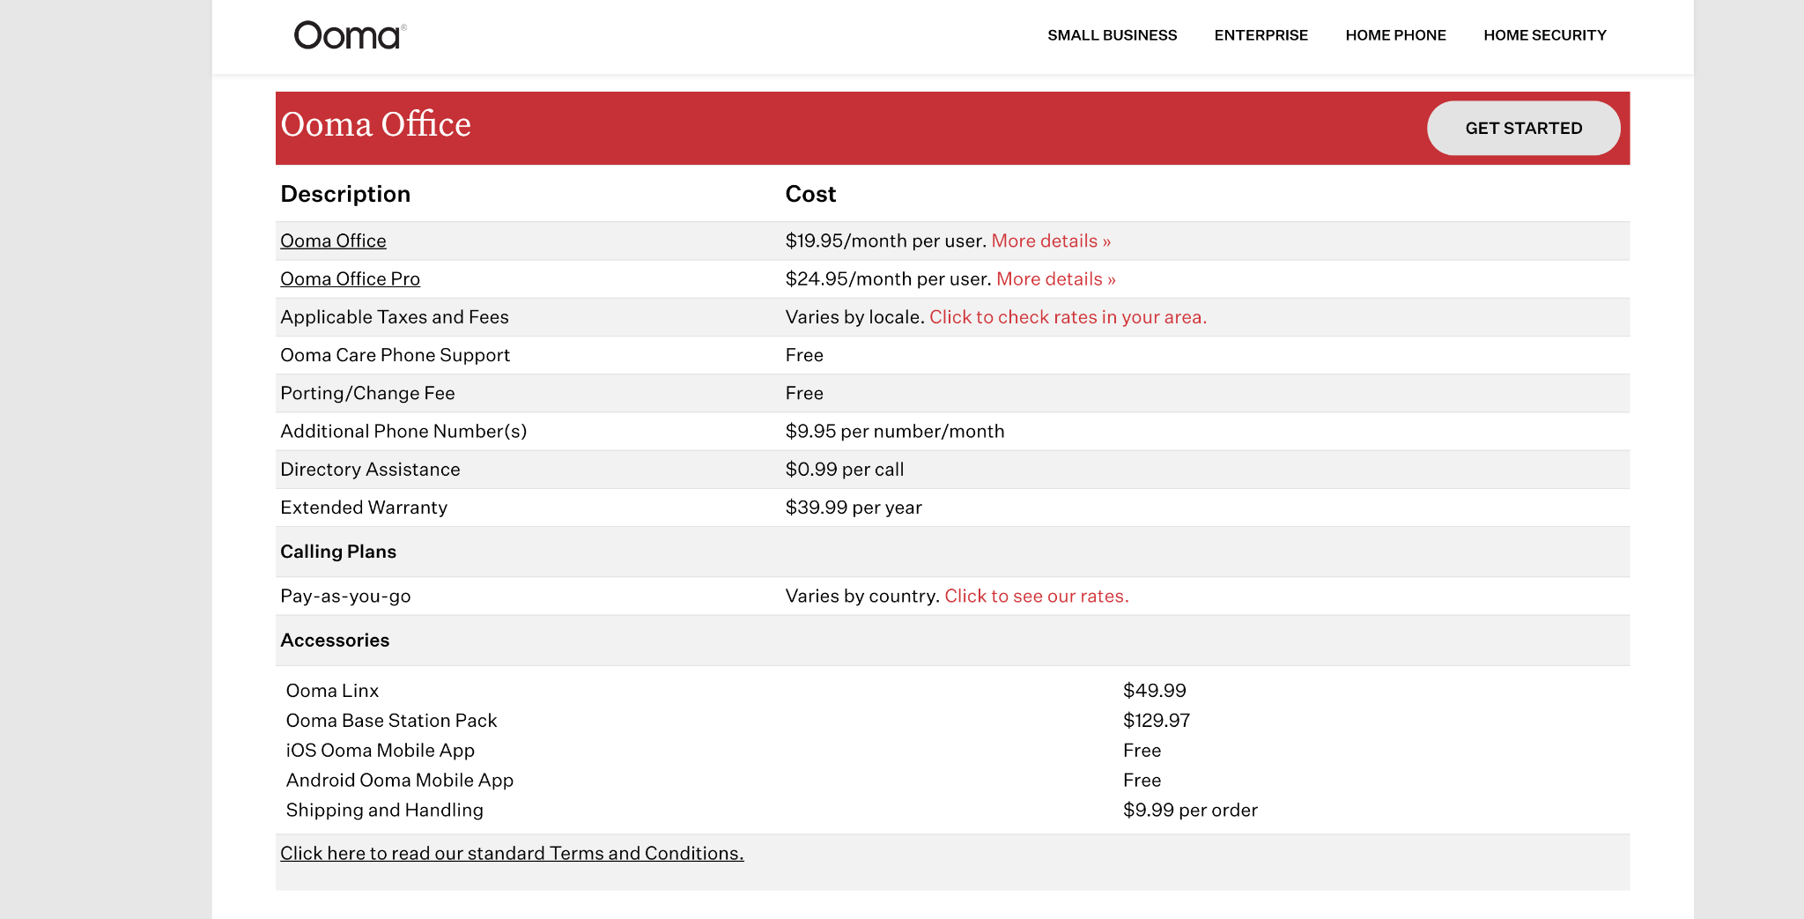Viewport: 1804px width, 919px height.
Task: Select the Android Ooma Mobile App row
Action: tap(952, 781)
